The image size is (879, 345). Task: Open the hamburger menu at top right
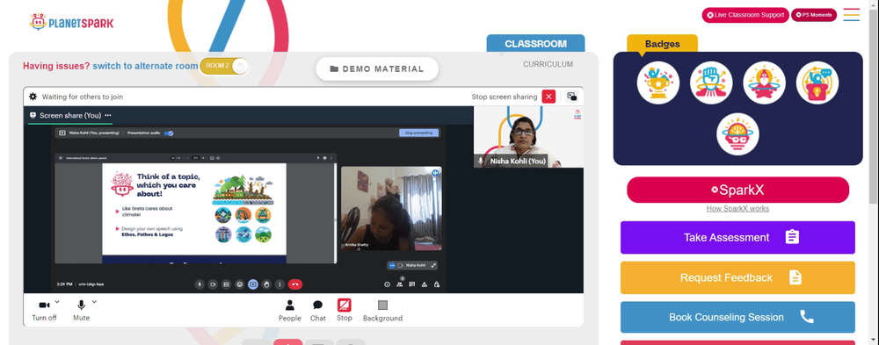[x=852, y=15]
